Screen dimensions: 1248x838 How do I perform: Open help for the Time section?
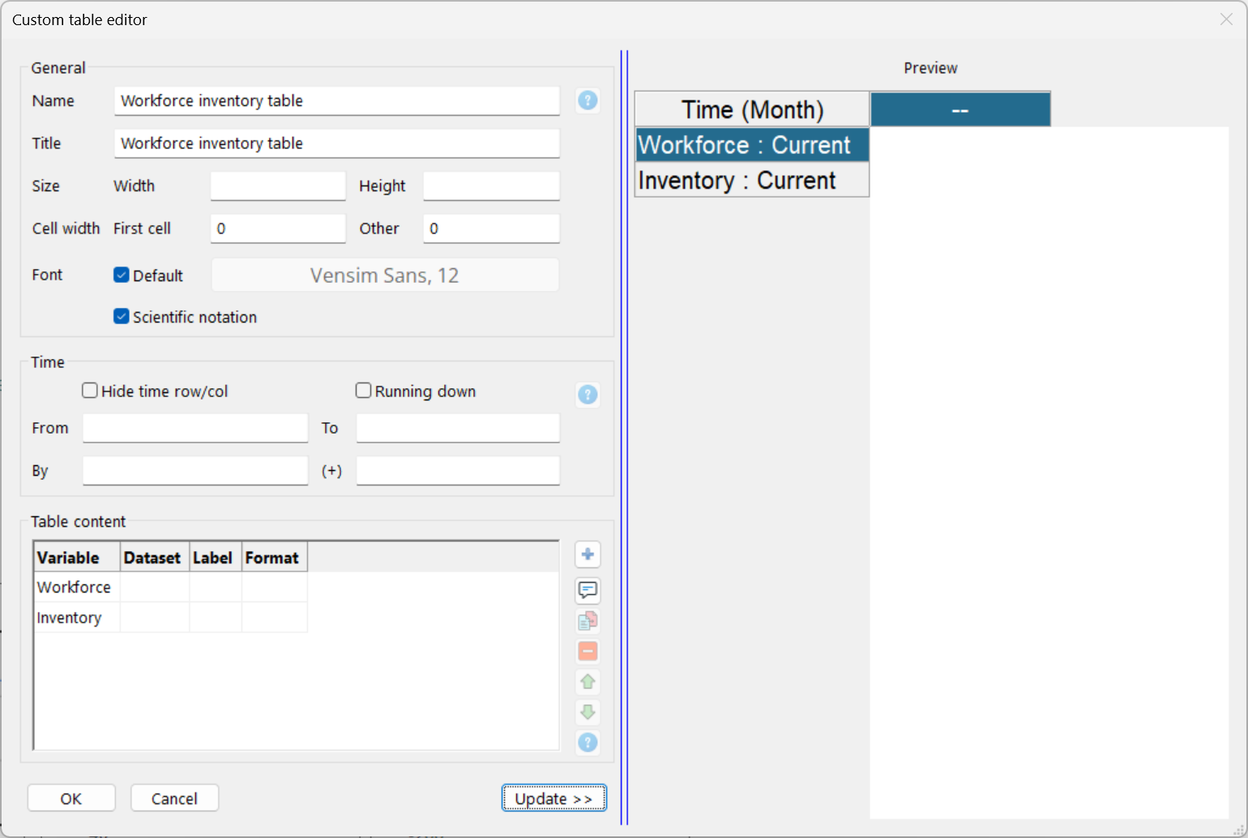point(588,395)
